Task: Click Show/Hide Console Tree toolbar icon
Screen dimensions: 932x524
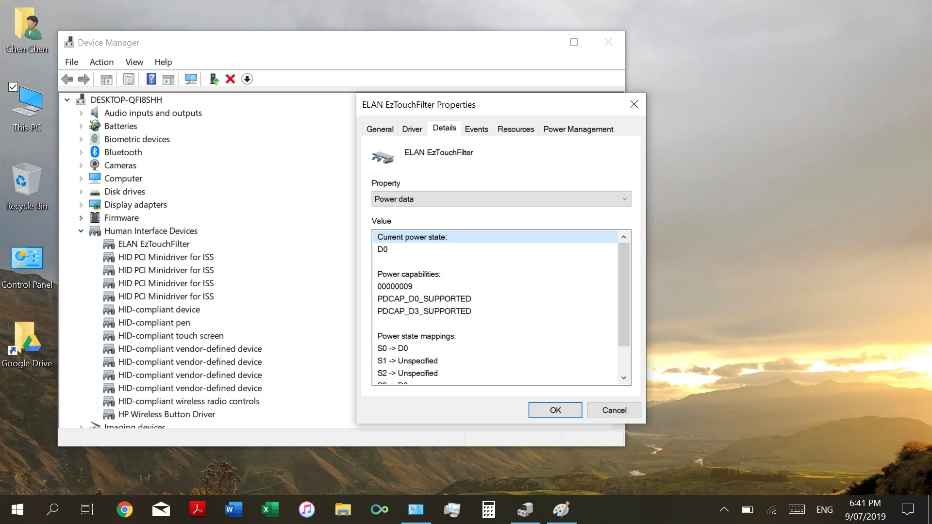Action: (106, 79)
